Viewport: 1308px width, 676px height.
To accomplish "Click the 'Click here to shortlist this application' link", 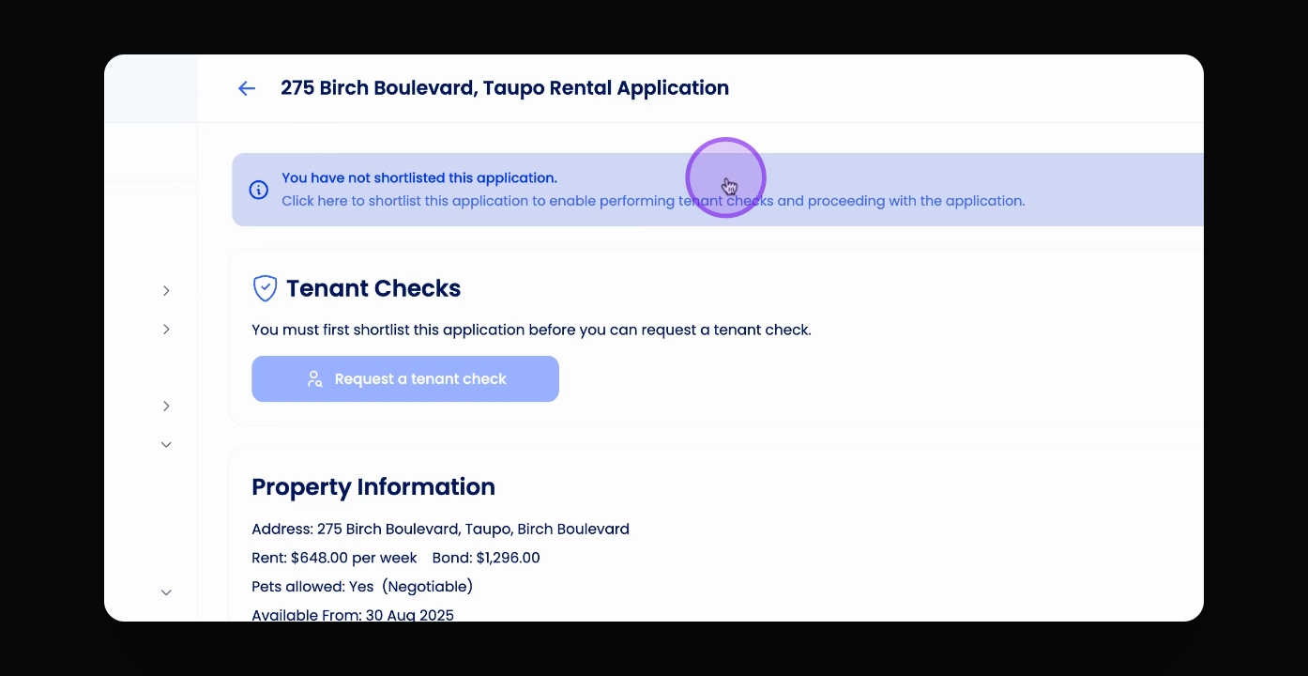I will coord(653,201).
